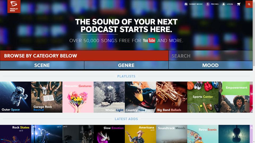Select the Genre category tab
255x143 pixels.
click(126, 65)
